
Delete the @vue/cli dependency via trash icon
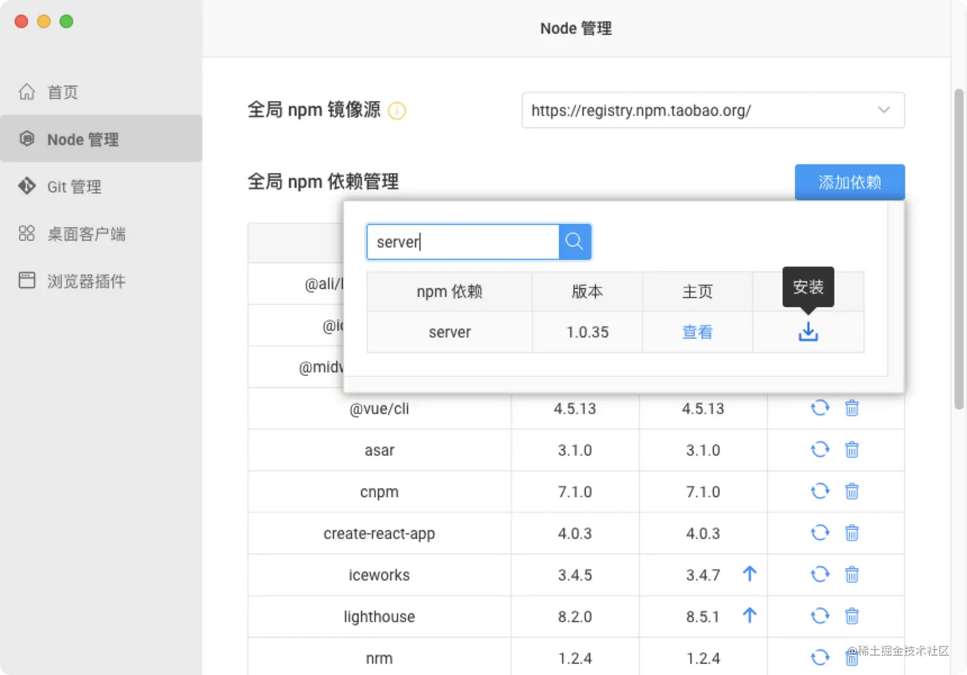click(x=852, y=408)
